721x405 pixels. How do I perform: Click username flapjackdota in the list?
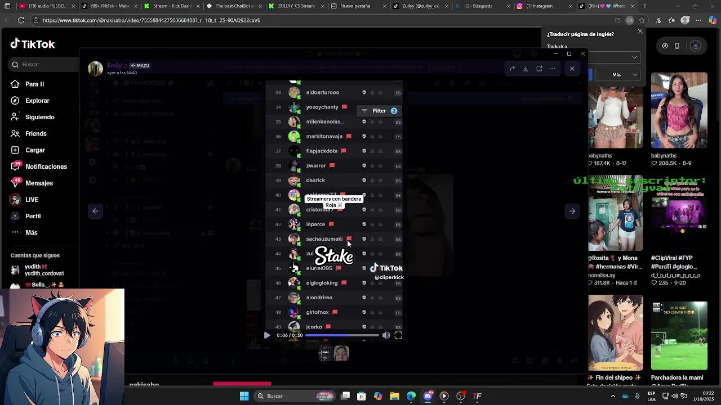(x=322, y=151)
